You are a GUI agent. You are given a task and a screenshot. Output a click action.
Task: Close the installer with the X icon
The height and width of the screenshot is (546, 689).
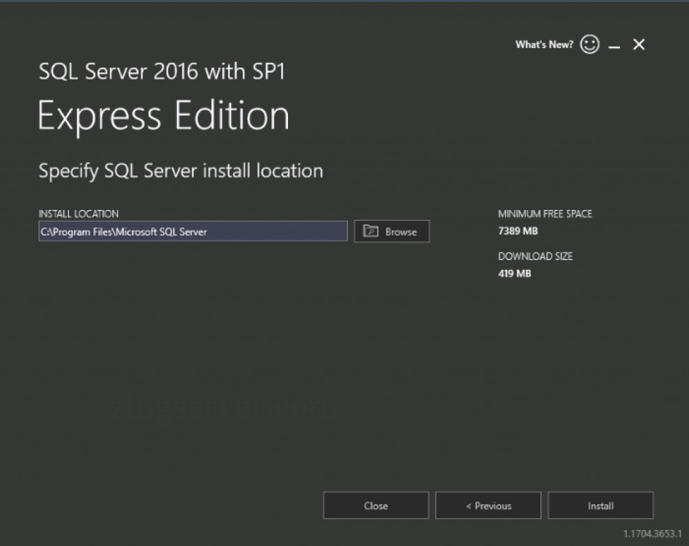tap(639, 45)
